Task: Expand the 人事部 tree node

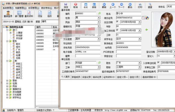Action: click(10, 33)
